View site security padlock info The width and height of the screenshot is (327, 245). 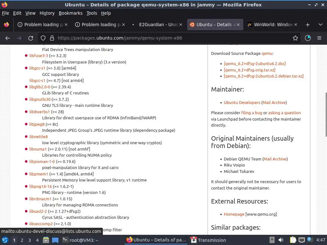[x=52, y=38]
